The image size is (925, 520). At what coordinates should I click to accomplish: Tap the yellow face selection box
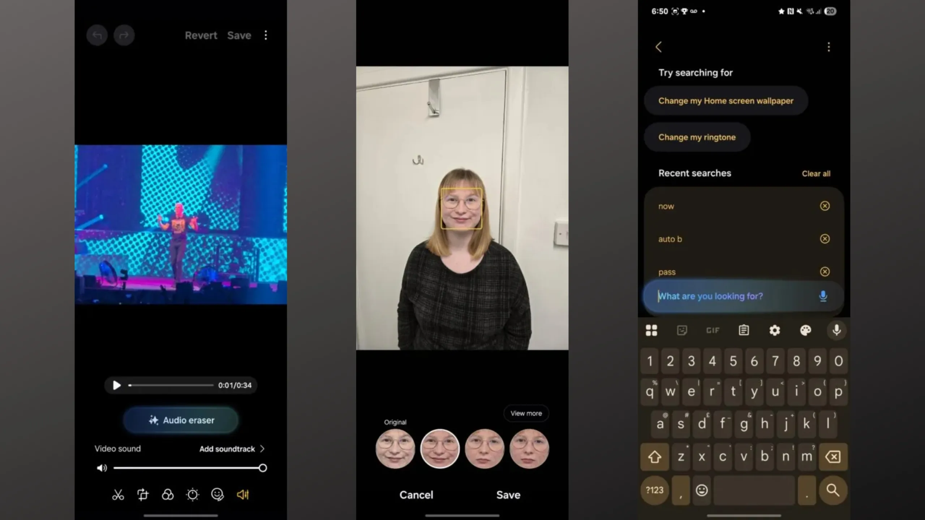(461, 208)
